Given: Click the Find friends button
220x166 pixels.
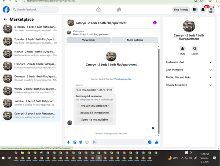Looking at the screenshot, I should (181, 10).
